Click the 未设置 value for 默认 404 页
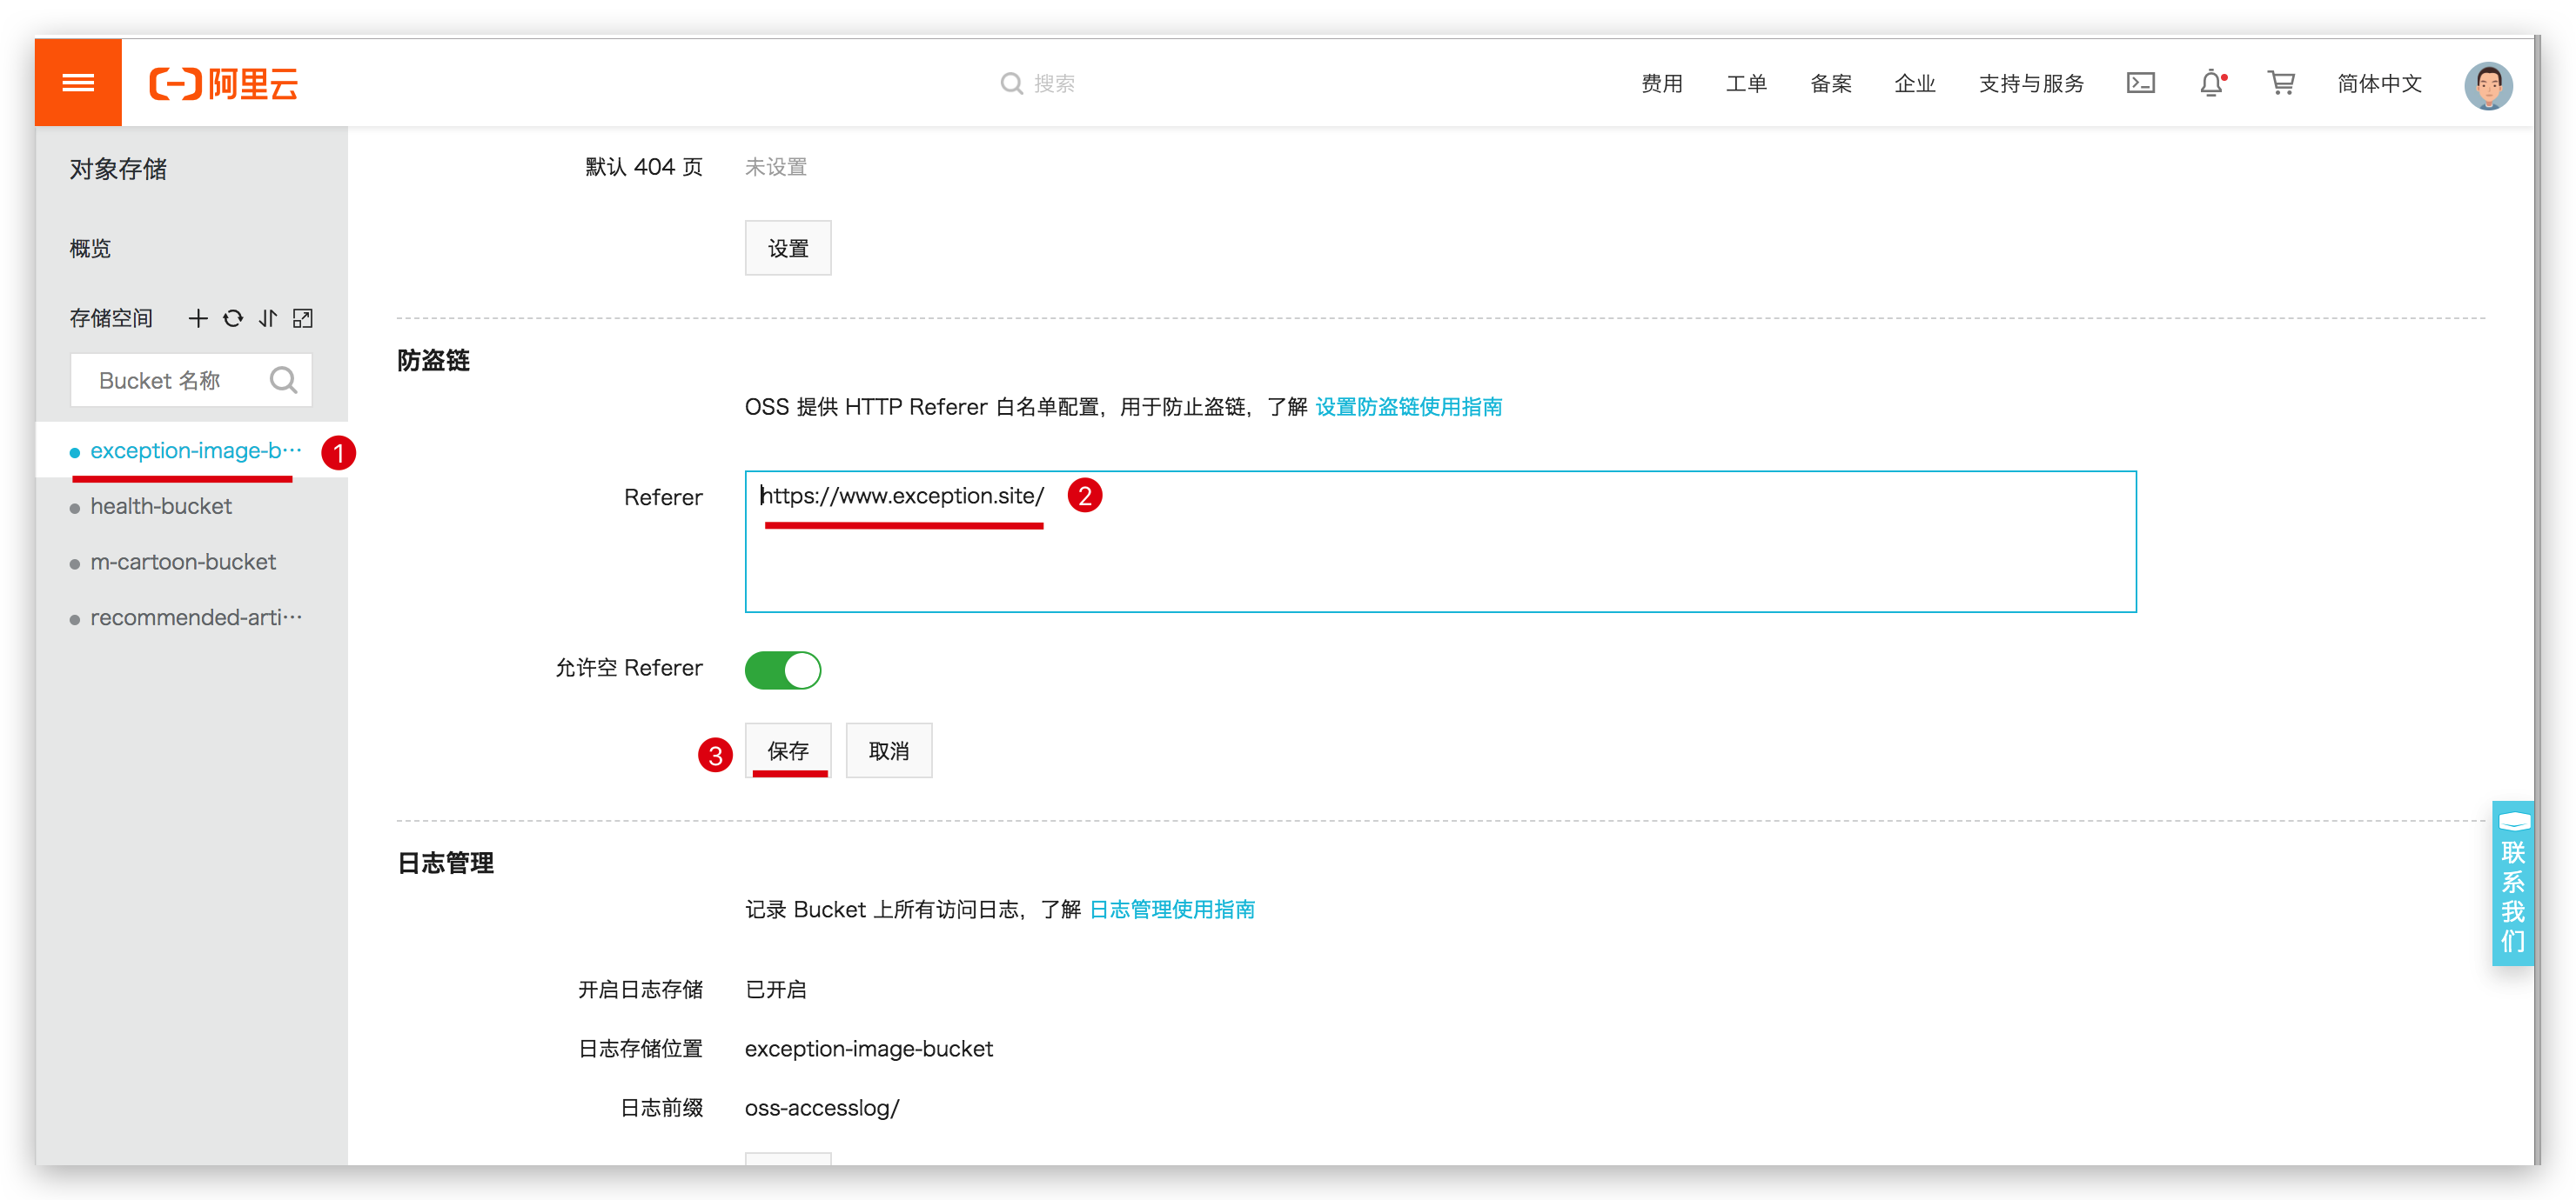This screenshot has width=2576, height=1200. pyautogui.click(x=776, y=167)
